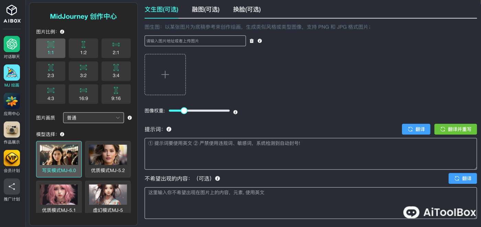The image size is (481, 227).
Task: Click info icon beside 图片比例
Action: coord(62,32)
